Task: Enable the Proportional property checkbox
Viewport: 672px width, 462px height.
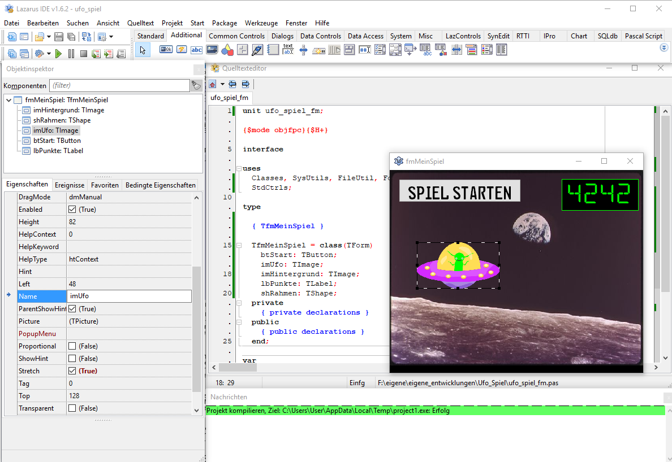Action: (72, 346)
